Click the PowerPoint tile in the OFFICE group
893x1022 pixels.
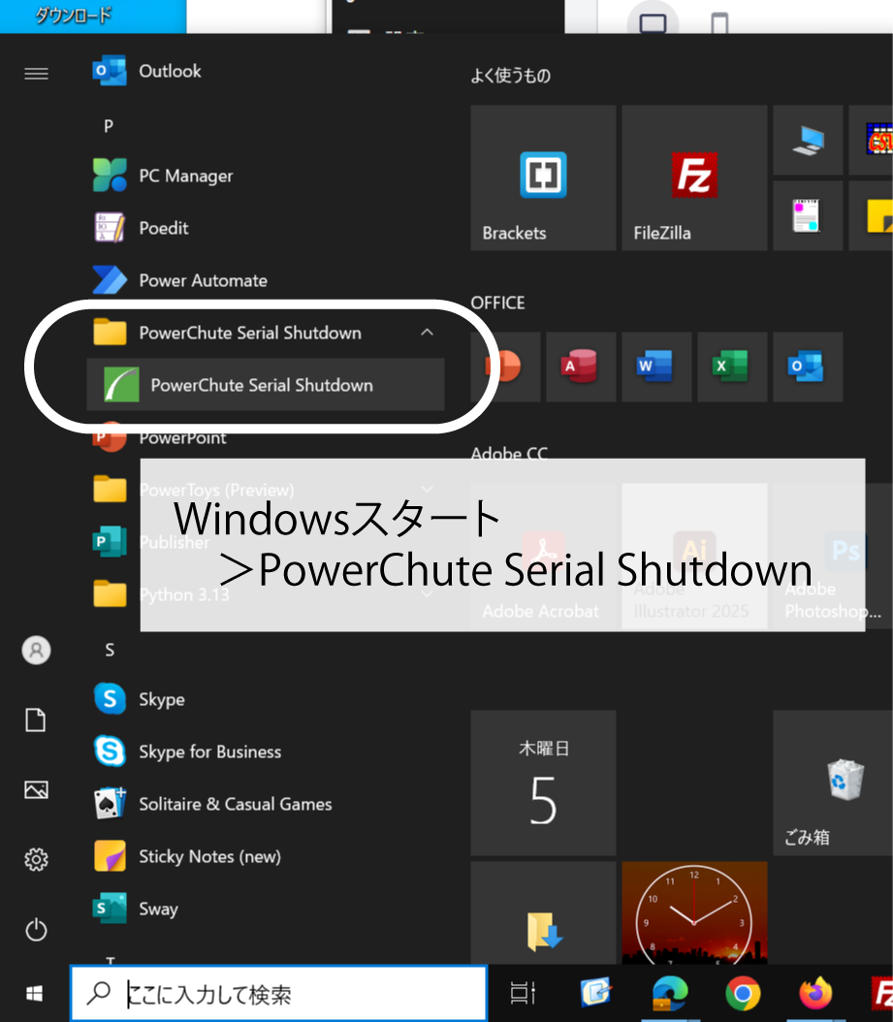click(x=506, y=367)
